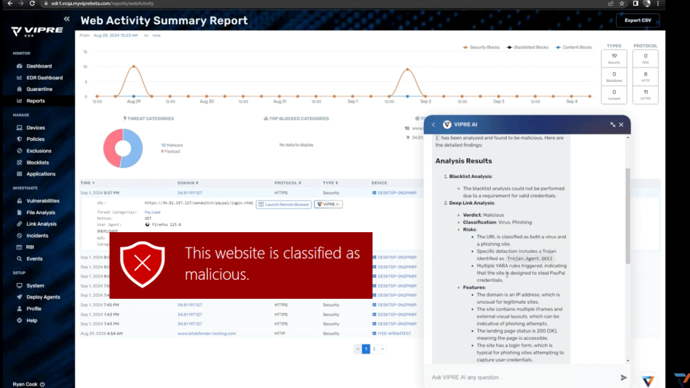
Task: Click the Link Analysis icon
Action: [x=20, y=224]
